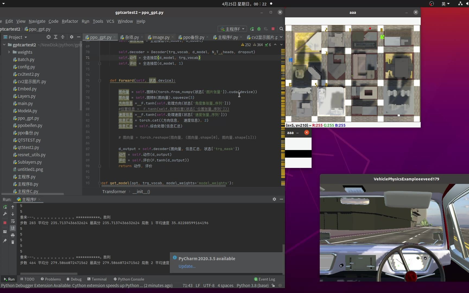Click the UTF-8 encoding in status bar

point(209,285)
